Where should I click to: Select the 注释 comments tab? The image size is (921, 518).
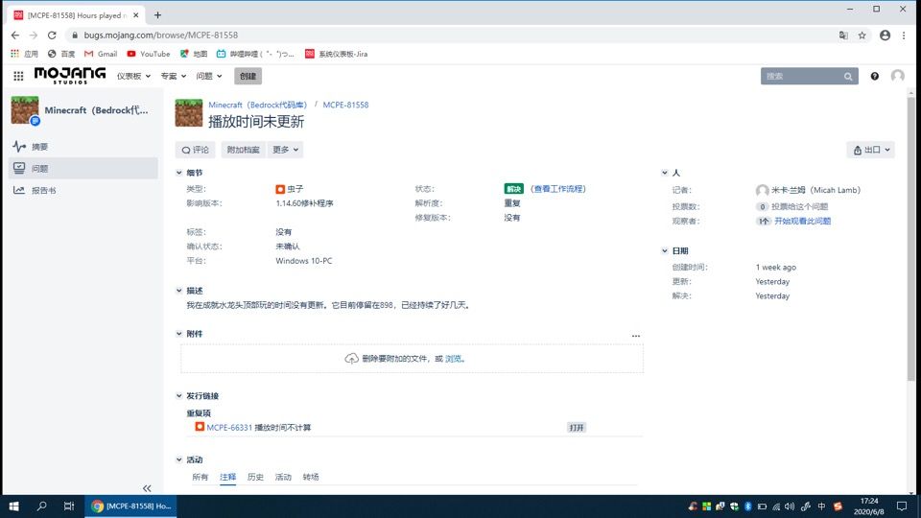point(228,477)
